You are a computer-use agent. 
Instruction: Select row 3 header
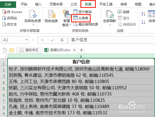[x=4, y=75]
